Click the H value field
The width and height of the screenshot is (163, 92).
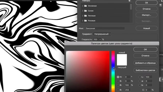click(x=127, y=77)
